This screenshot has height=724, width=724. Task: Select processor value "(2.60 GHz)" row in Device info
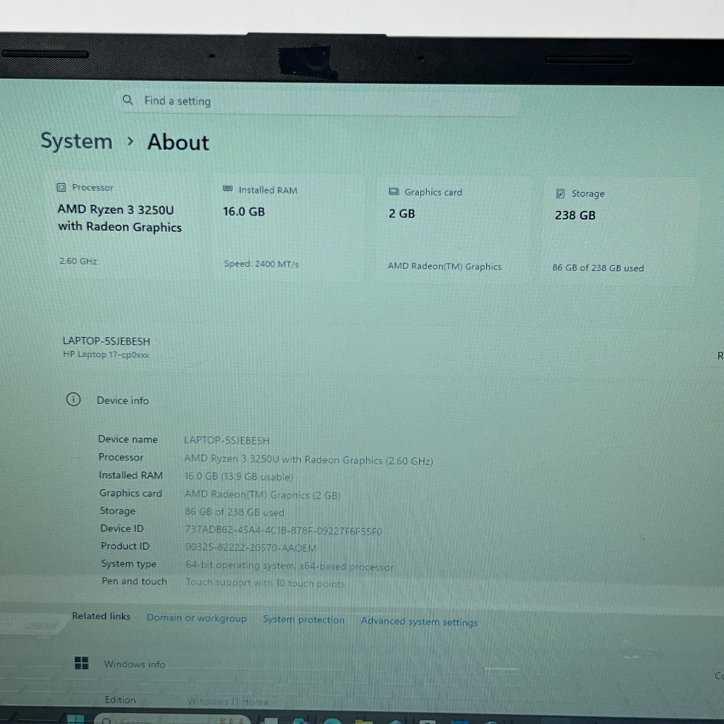point(308,460)
